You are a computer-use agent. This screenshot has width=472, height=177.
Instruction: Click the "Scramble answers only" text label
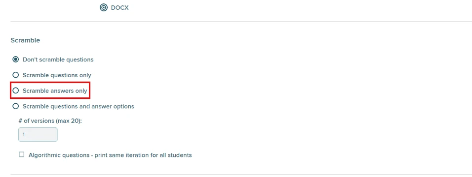55,90
